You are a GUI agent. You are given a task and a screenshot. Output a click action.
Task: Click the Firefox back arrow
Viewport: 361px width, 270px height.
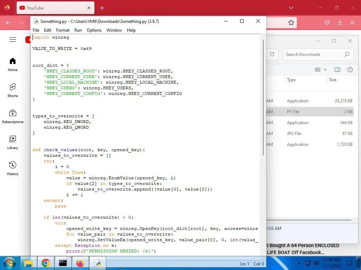pyautogui.click(x=8, y=22)
